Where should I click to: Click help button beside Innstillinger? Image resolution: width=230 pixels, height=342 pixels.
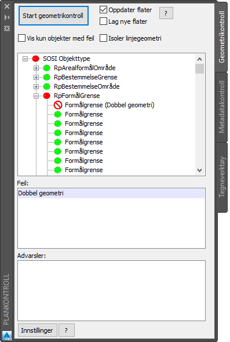(67, 330)
